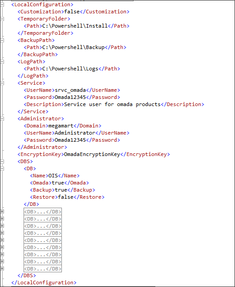Collapse the Administrator element
Screen dimensions: 235x287
[2, 119]
